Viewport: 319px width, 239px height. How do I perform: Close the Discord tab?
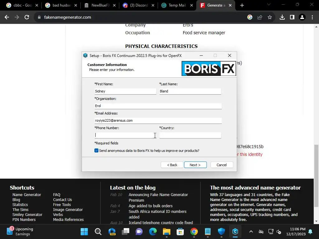click(153, 5)
